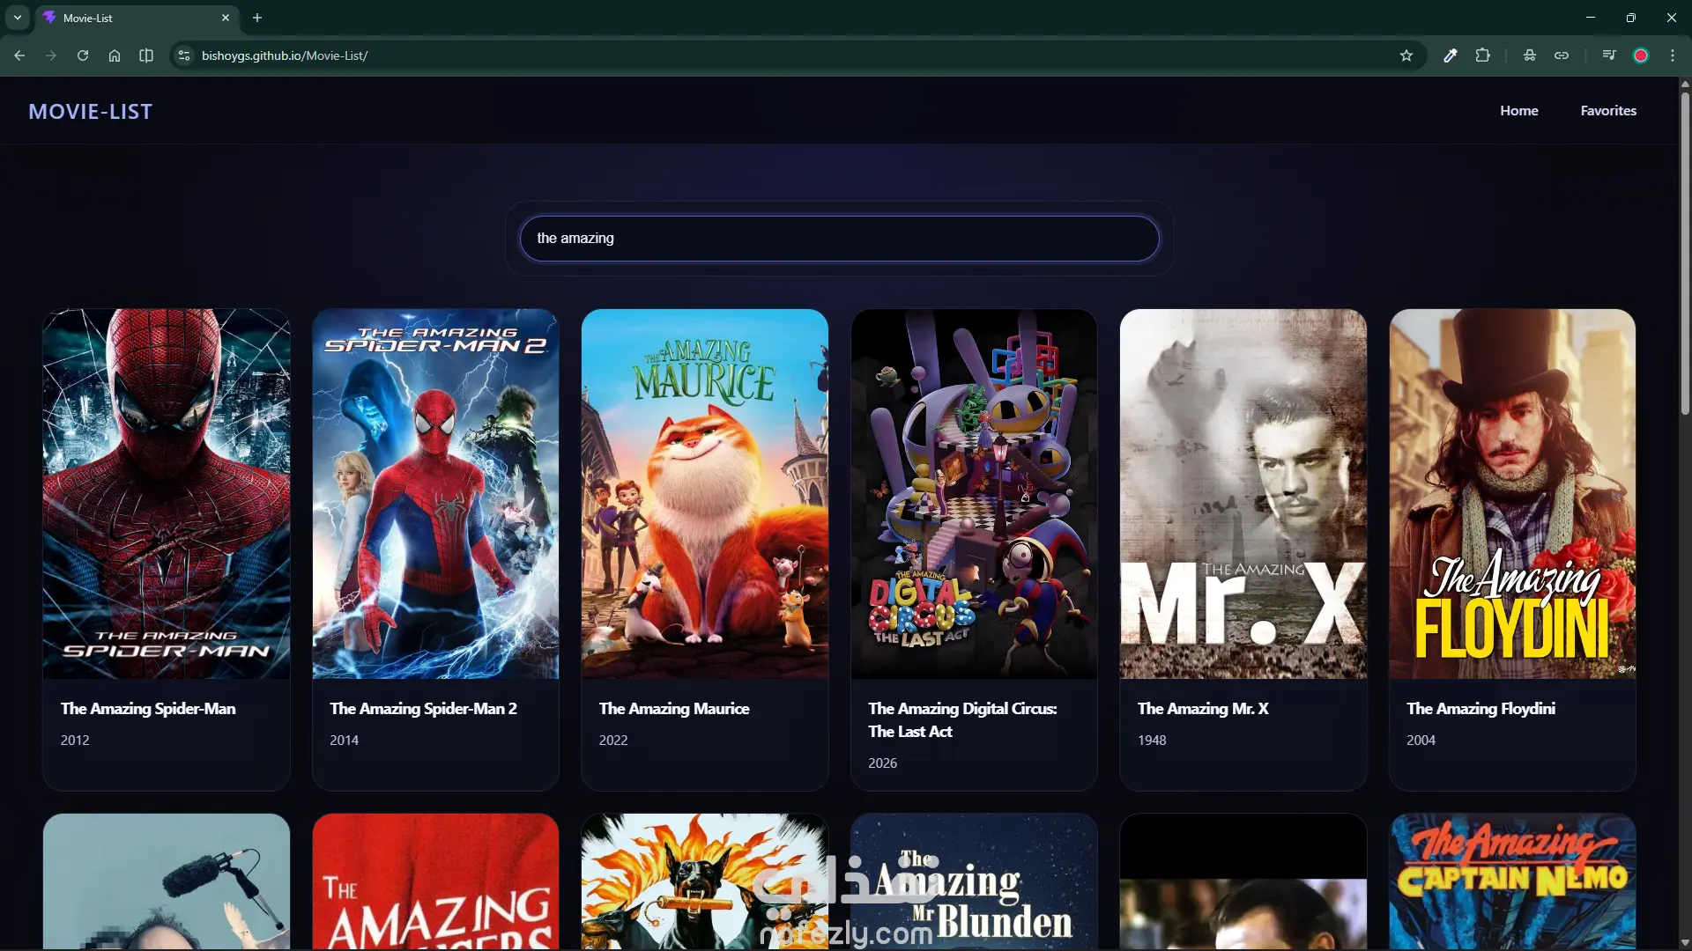This screenshot has height=951, width=1692.
Task: Click the browser forward arrow
Action: 51,55
